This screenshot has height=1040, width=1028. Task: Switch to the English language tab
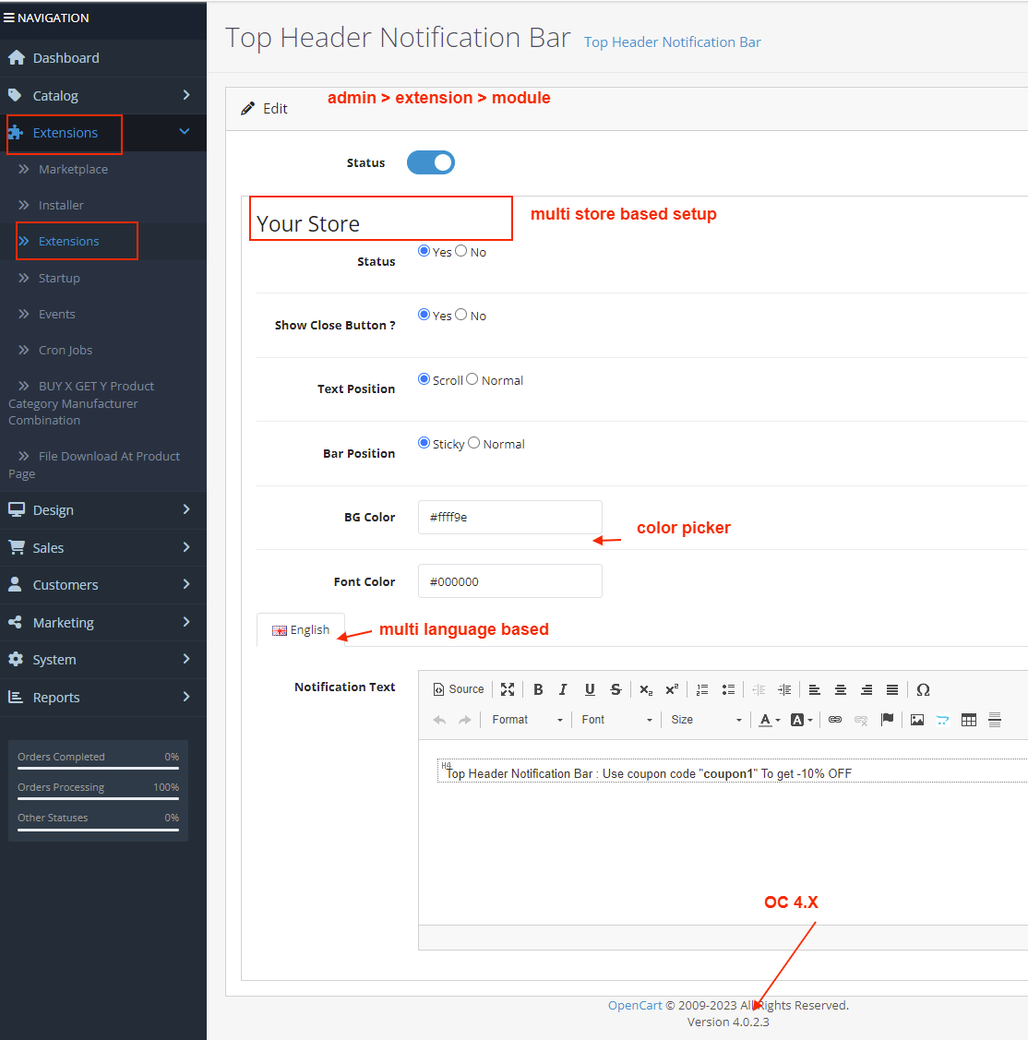point(301,629)
